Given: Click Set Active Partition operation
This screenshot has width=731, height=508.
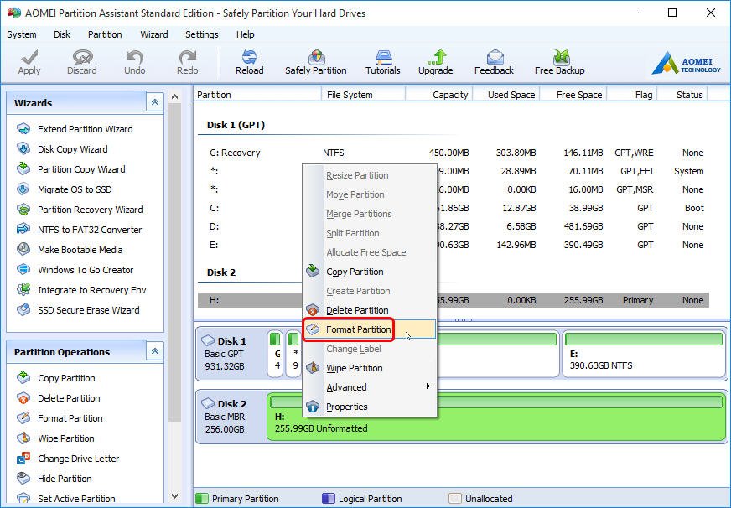Looking at the screenshot, I should (65, 499).
